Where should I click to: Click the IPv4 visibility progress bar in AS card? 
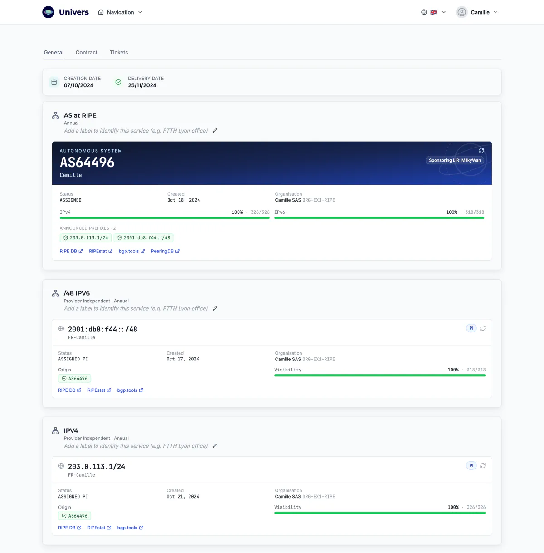[x=165, y=218]
